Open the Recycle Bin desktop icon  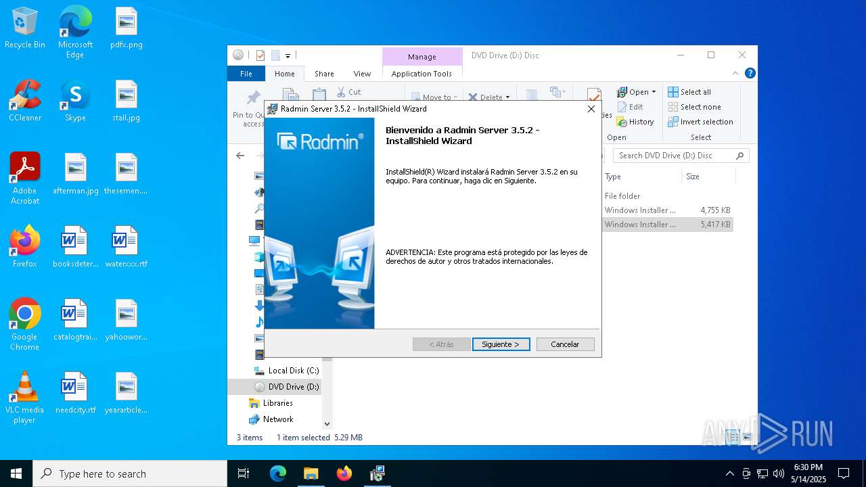(x=25, y=28)
